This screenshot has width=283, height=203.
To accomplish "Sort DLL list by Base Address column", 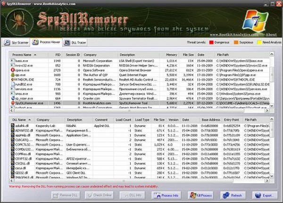I will (211, 120).
